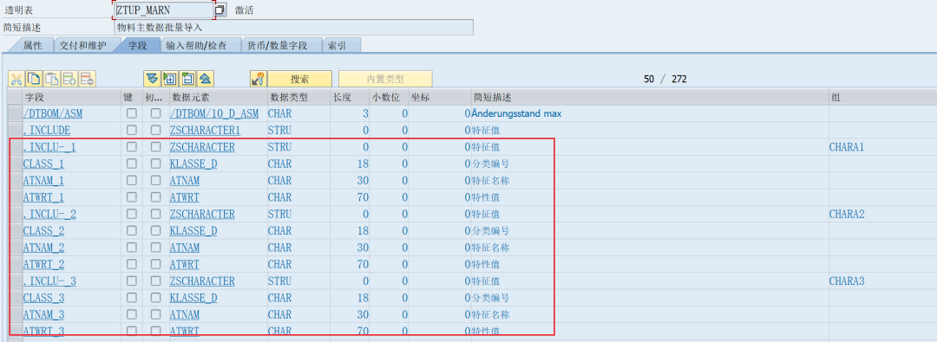The height and width of the screenshot is (342, 937).
Task: Click the Delete row icon
Action: (88, 79)
